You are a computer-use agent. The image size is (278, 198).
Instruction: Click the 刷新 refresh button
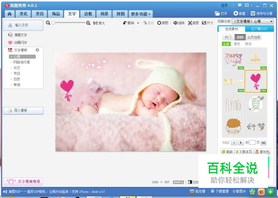pyautogui.click(x=227, y=152)
